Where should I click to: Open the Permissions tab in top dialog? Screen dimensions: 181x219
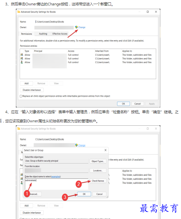[x=26, y=34]
